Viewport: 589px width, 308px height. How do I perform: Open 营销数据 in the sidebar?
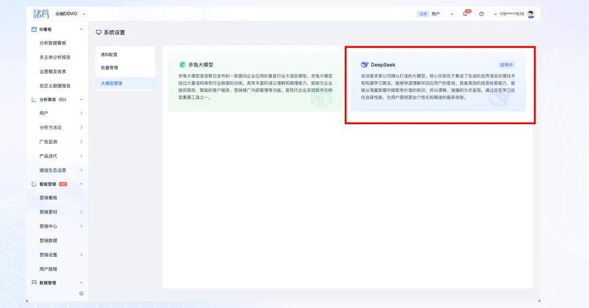[x=48, y=240]
